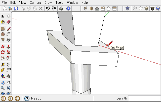Select the Rectangle tool
161x102 pixels.
[x=3, y=29]
